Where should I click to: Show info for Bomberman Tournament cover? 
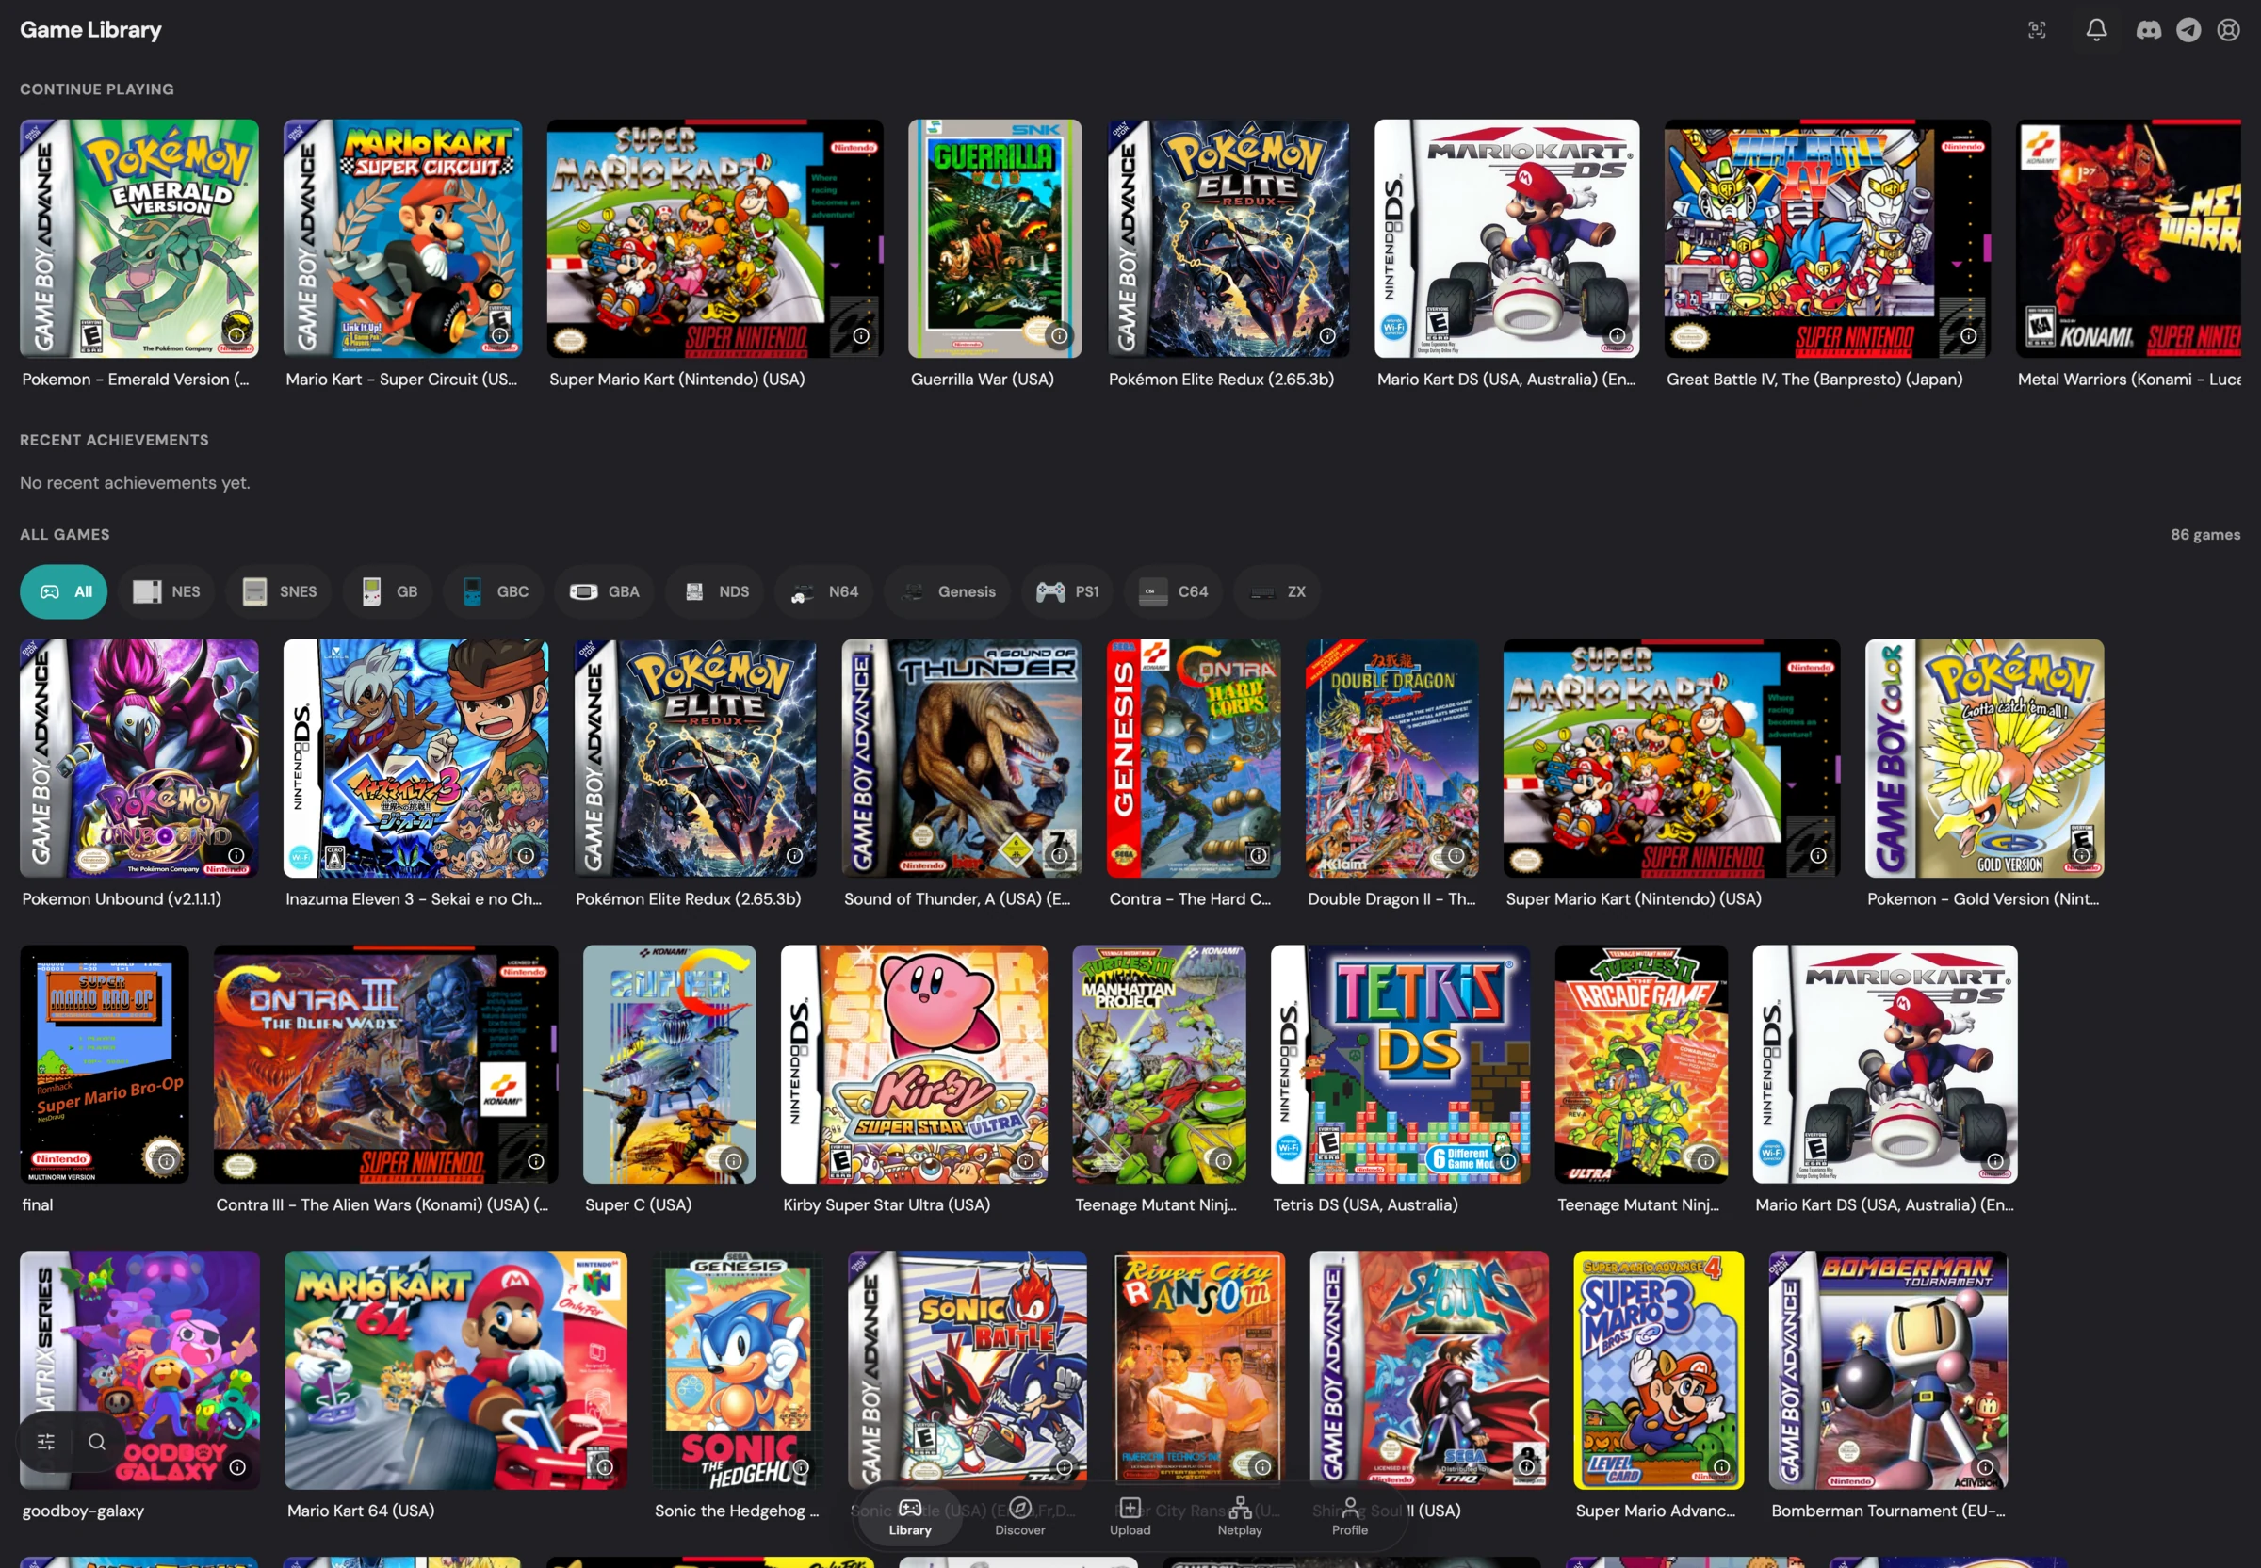coord(1985,1466)
